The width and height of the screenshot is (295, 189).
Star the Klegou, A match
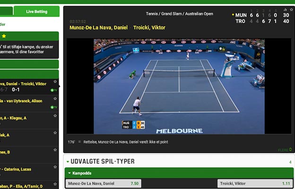point(55,116)
